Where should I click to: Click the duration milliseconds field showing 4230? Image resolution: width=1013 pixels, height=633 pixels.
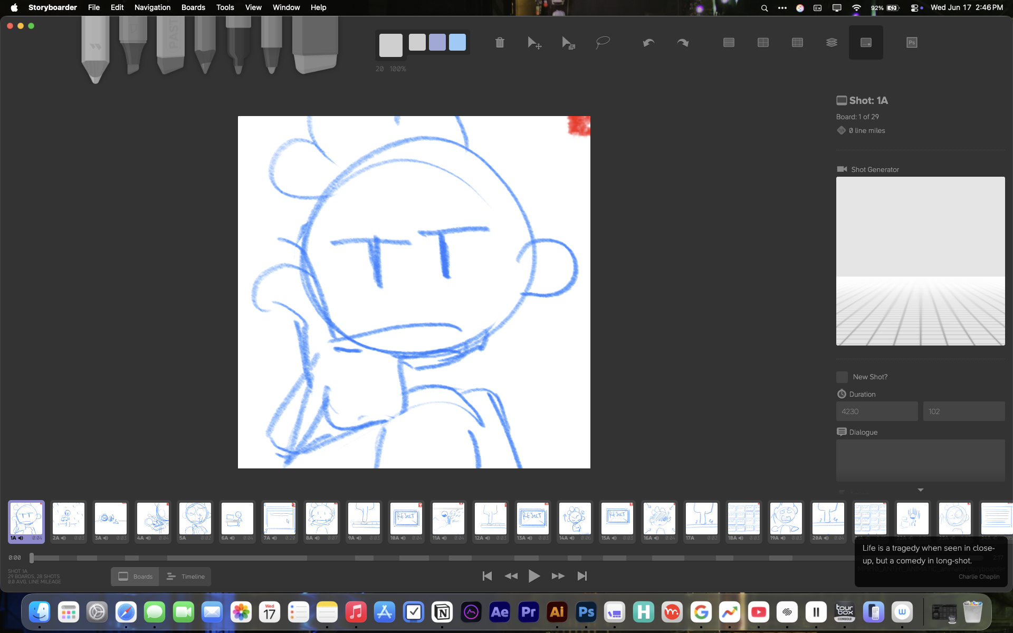(877, 411)
